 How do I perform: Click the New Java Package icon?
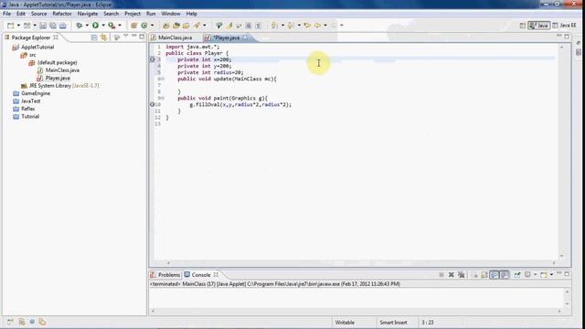tap(133, 26)
